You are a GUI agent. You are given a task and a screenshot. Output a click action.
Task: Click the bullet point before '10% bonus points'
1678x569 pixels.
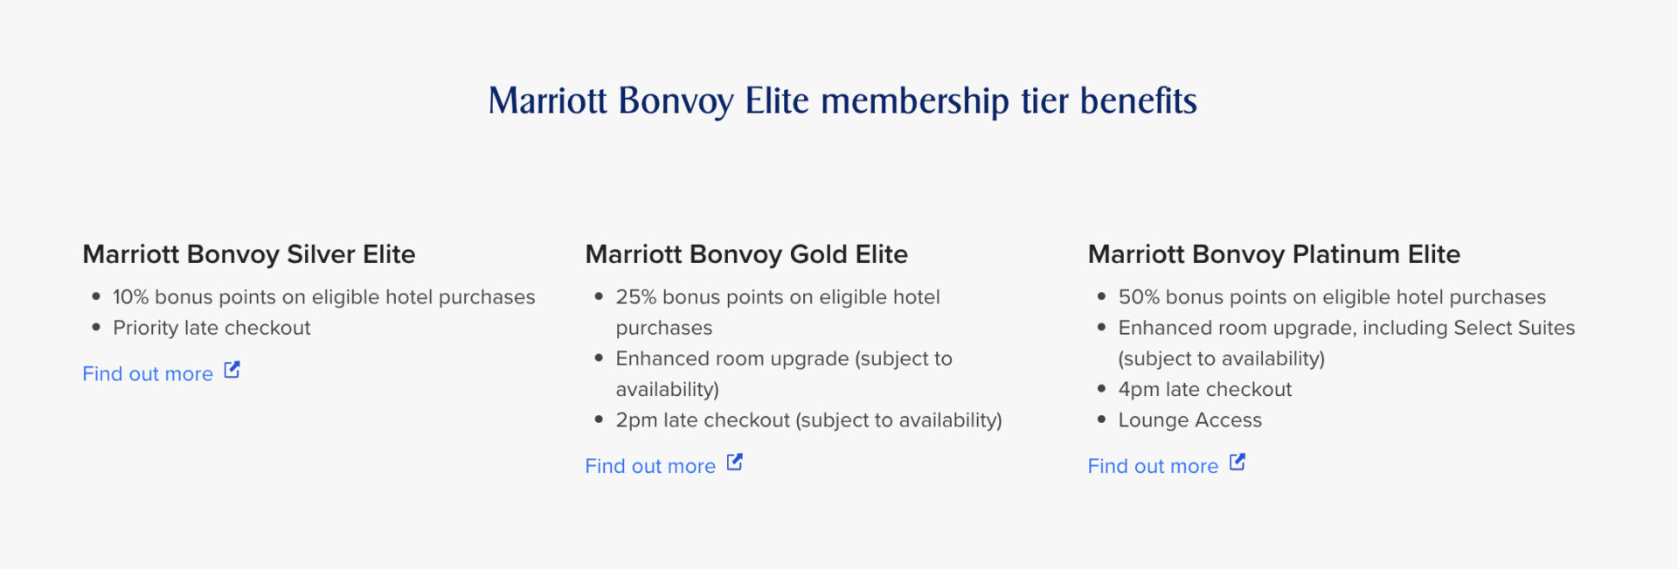pos(95,297)
